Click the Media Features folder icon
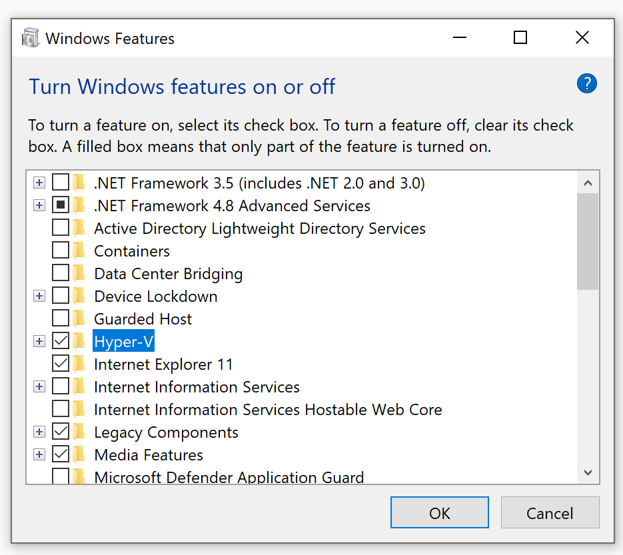623x555 pixels. coord(80,454)
